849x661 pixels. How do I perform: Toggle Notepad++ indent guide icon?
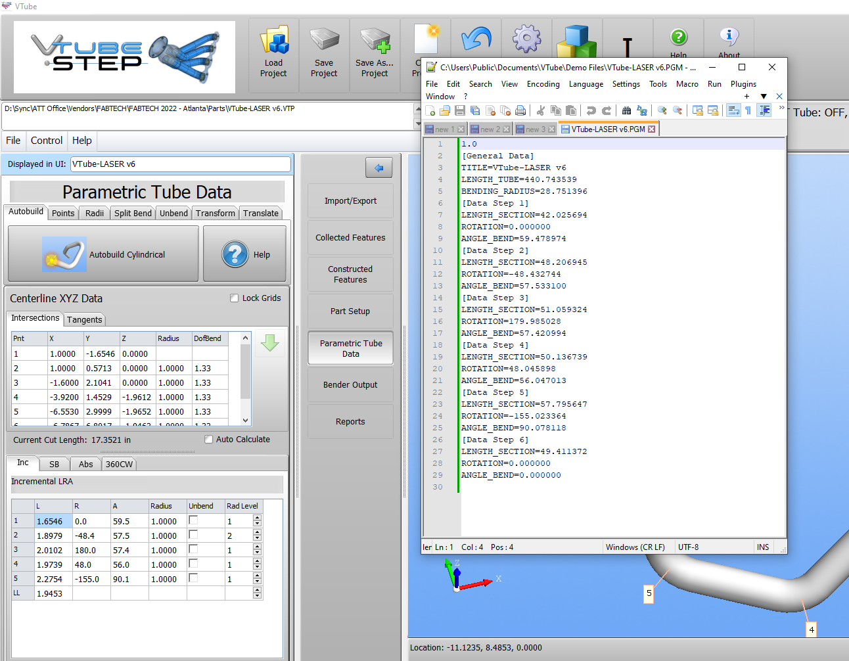764,110
